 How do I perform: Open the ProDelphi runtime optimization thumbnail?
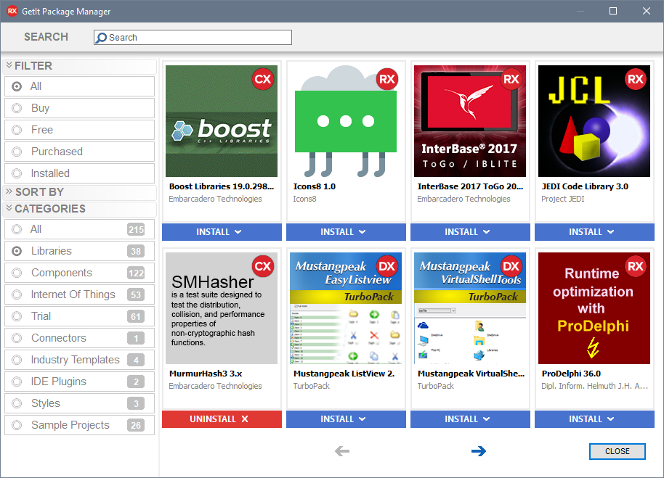click(x=594, y=308)
